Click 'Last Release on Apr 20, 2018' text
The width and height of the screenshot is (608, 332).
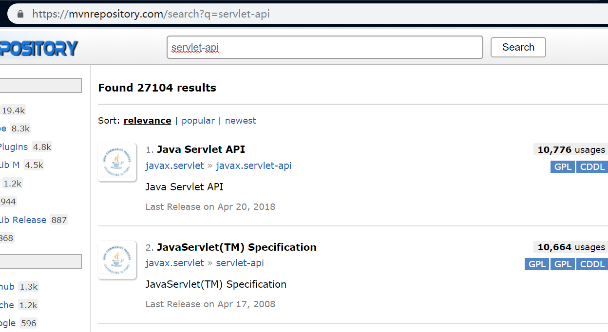pos(210,207)
